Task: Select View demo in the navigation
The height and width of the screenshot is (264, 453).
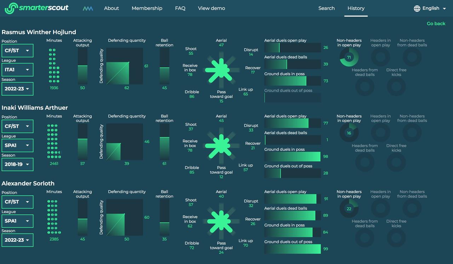Action: [212, 8]
